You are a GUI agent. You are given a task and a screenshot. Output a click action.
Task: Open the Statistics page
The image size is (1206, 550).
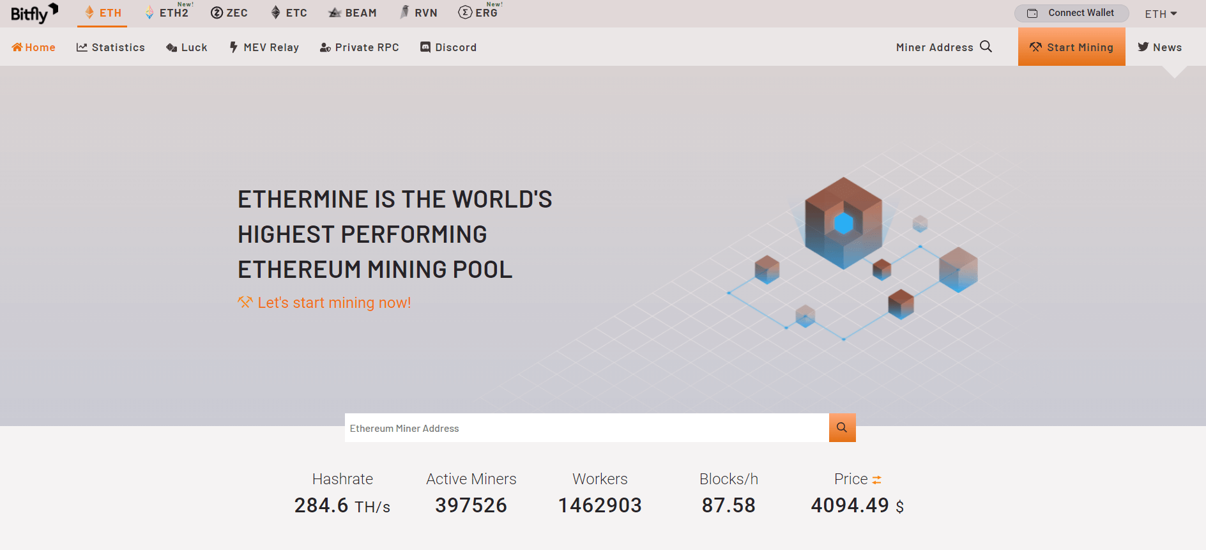[111, 47]
